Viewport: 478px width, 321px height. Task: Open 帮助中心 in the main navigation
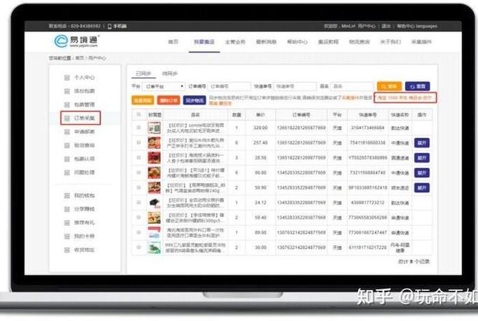(297, 42)
